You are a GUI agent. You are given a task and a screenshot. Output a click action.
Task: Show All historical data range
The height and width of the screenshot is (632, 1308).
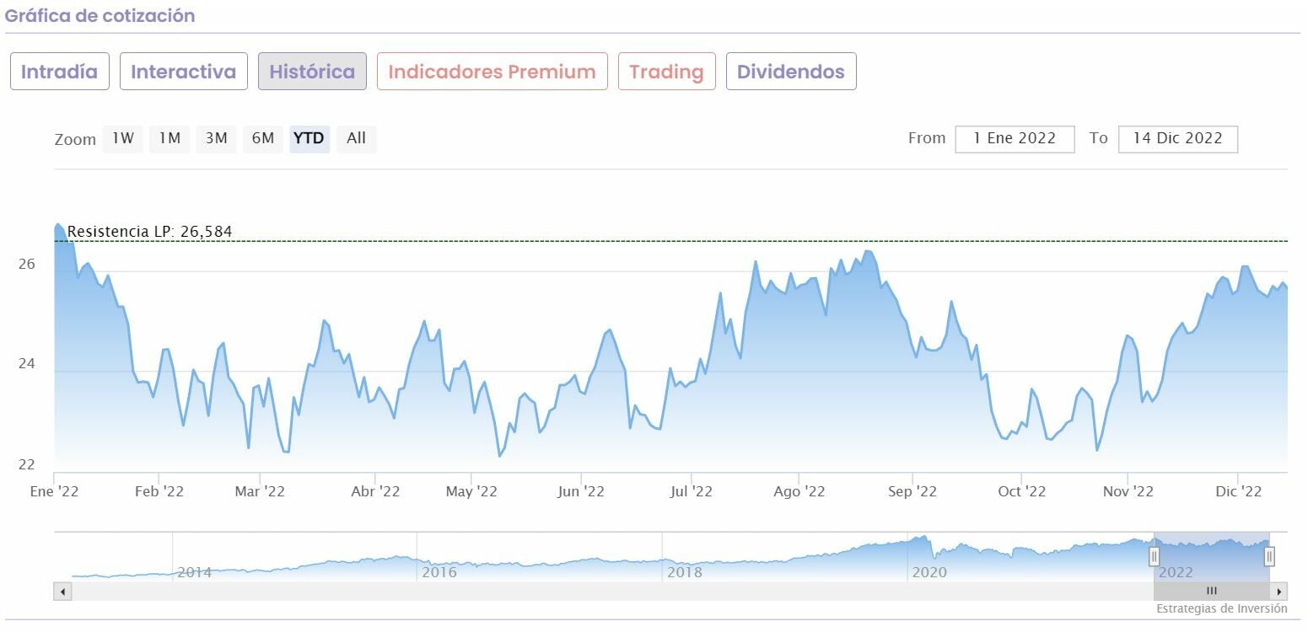(356, 138)
